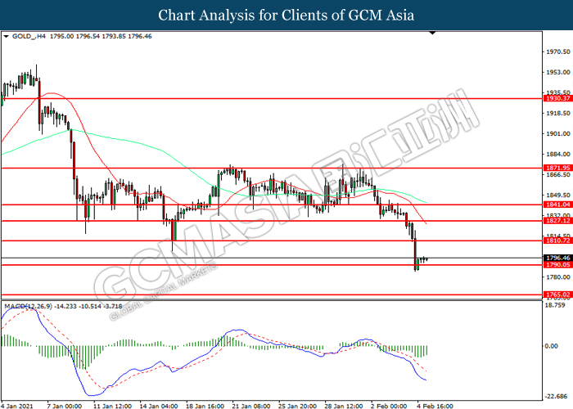Click the 28 Jan 12:00 time label
Viewport: 573px width, 409px height.
pos(344,406)
